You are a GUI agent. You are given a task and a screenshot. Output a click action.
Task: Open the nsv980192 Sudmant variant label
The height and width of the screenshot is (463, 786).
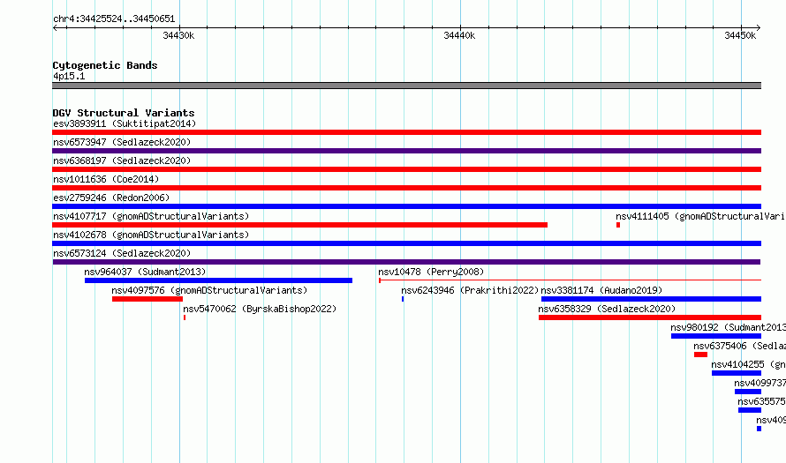[x=728, y=327]
